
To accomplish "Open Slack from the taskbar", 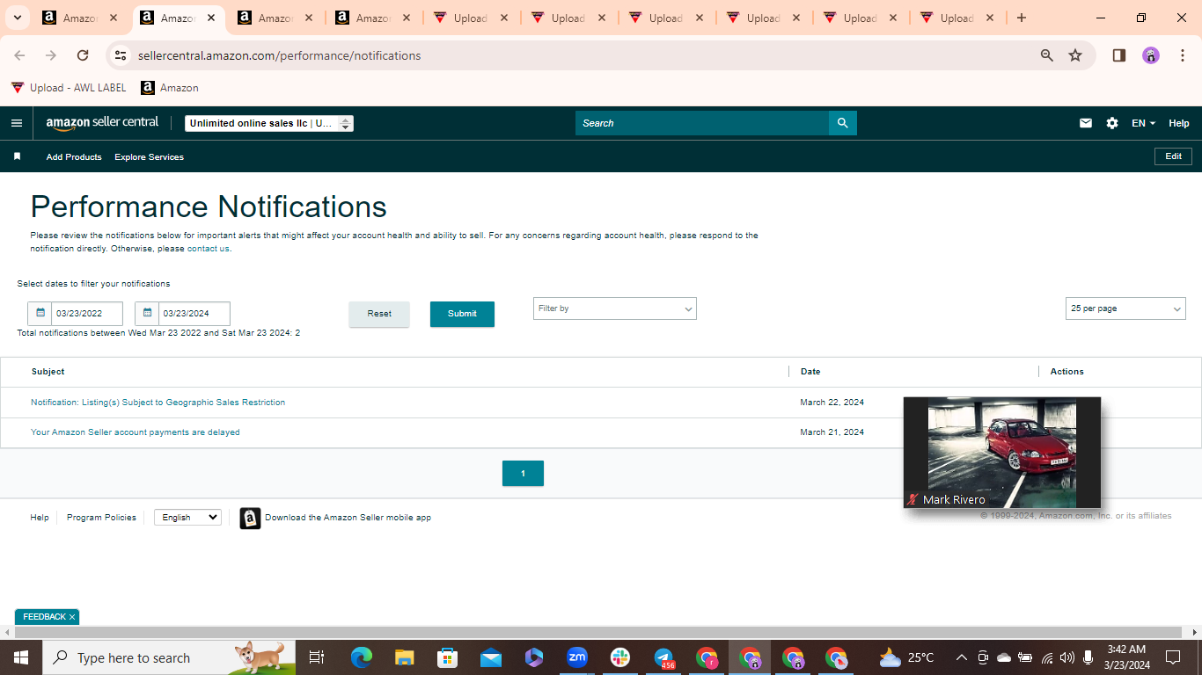I will 620,657.
